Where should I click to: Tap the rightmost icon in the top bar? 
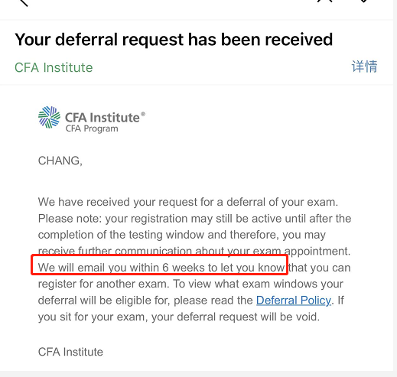click(x=364, y=2)
